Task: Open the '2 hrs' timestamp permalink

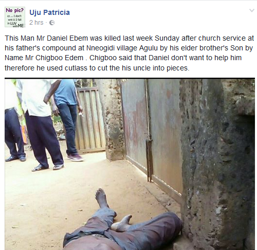Action: tap(36, 23)
